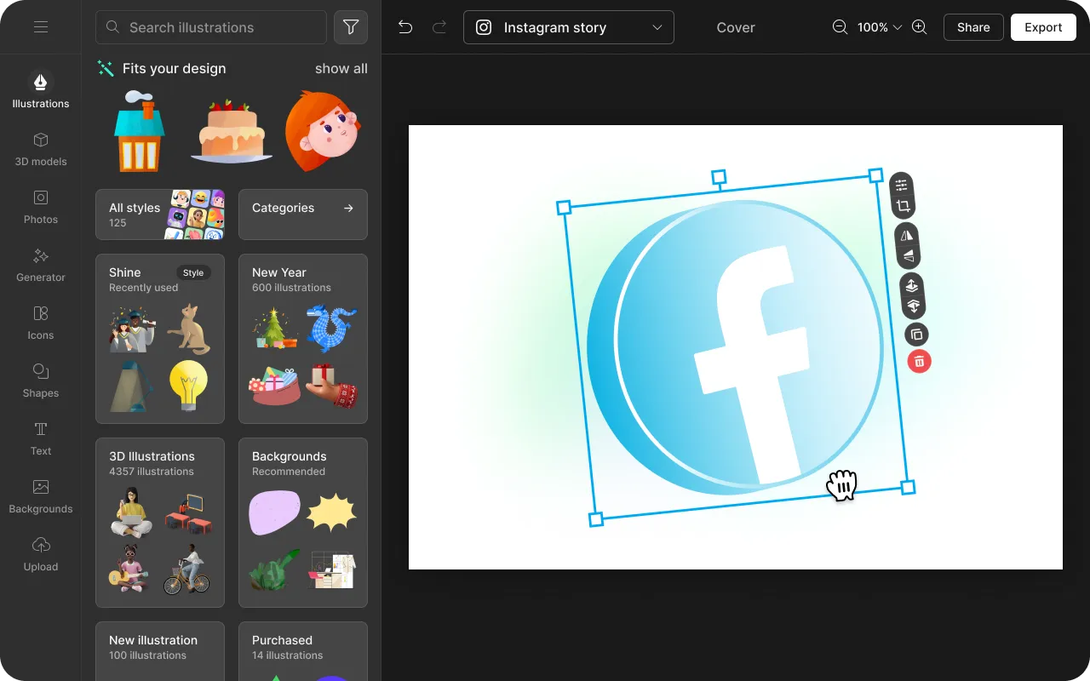Screen dimensions: 1090x681
Task: Select the blue dragon illustration
Action: tap(332, 329)
